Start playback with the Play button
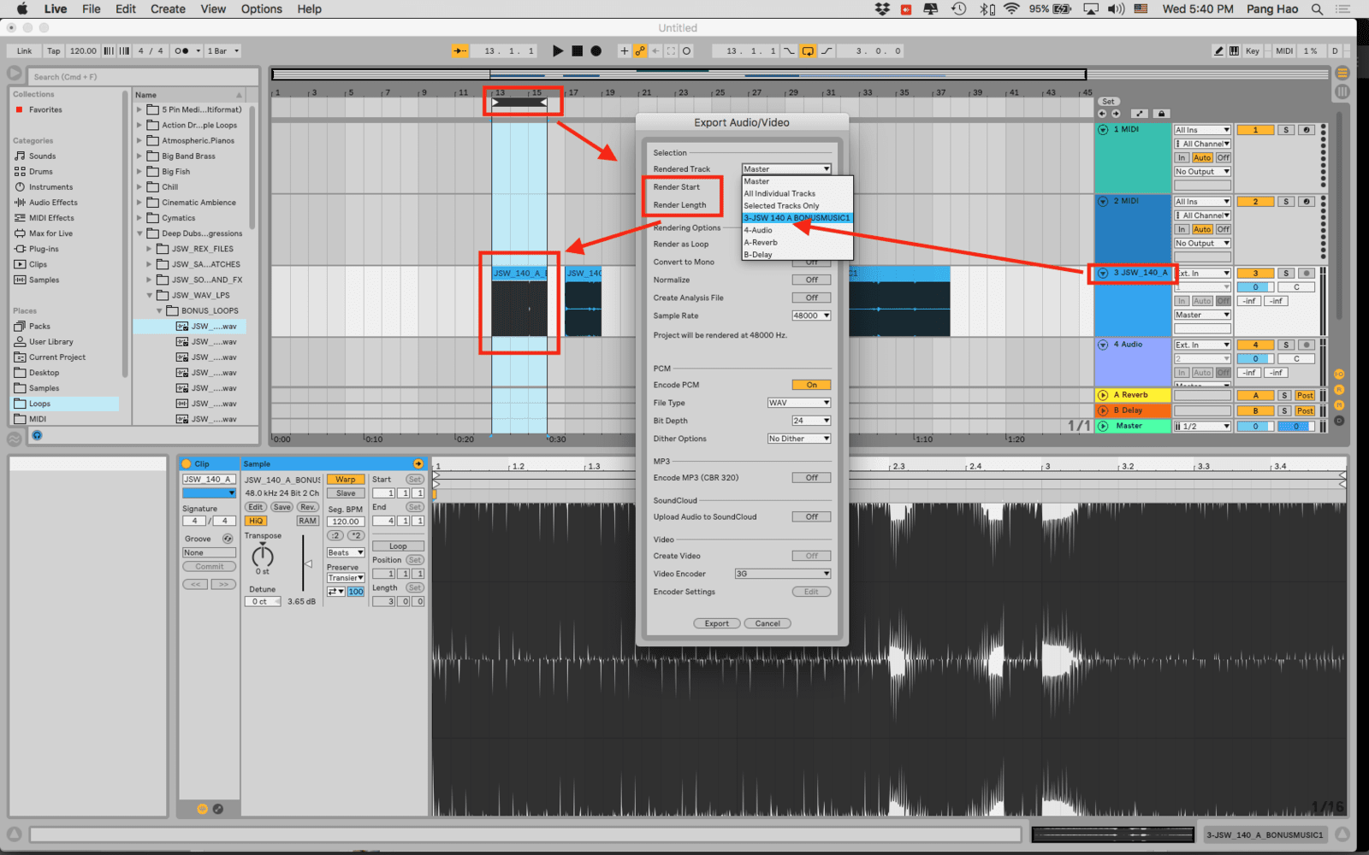This screenshot has width=1369, height=855. tap(558, 51)
